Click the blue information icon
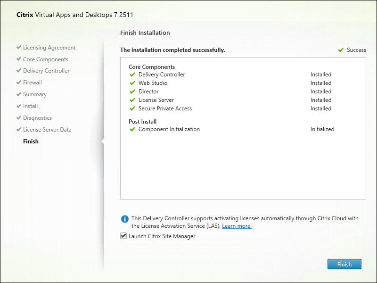Viewport: 377px width, 283px height. click(125, 219)
